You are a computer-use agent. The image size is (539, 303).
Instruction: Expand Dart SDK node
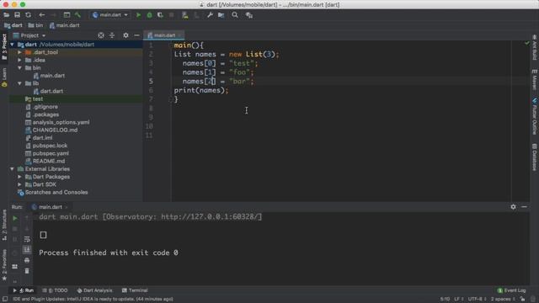(x=19, y=184)
